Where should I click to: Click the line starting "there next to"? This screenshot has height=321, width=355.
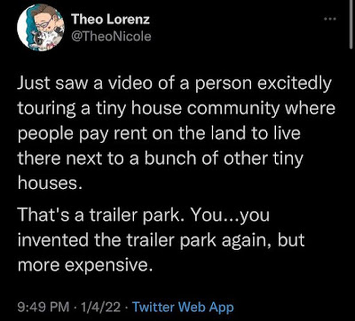tap(160, 158)
